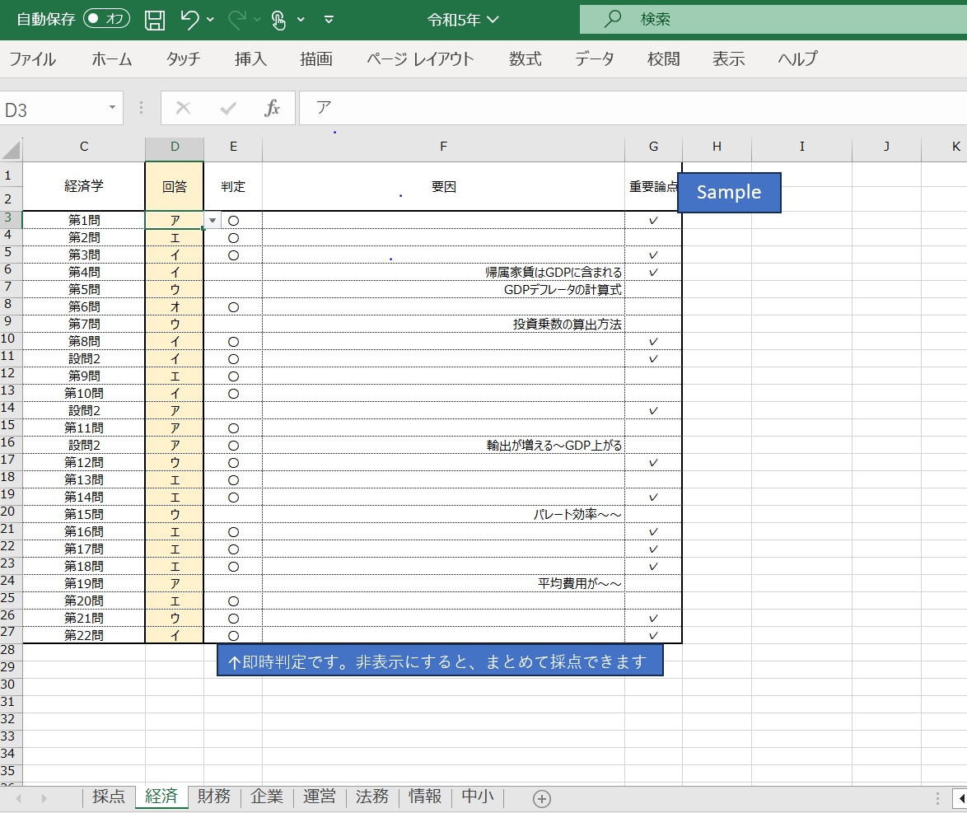This screenshot has height=813, width=967.
Task: Click the Select All corner triangle
Action: pyautogui.click(x=11, y=149)
